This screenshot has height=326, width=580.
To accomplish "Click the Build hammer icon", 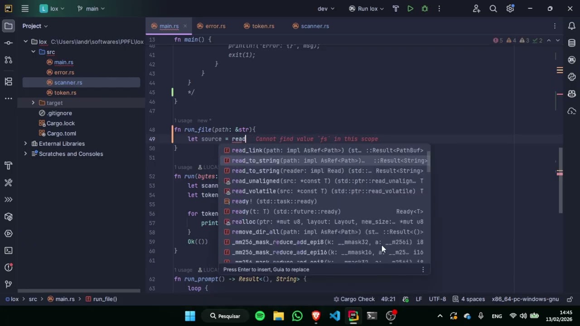I will [396, 9].
